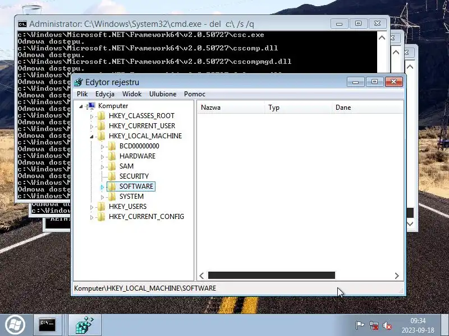Click the horizontal scrollbar thumb
The height and width of the screenshot is (336, 449).
[x=272, y=276]
